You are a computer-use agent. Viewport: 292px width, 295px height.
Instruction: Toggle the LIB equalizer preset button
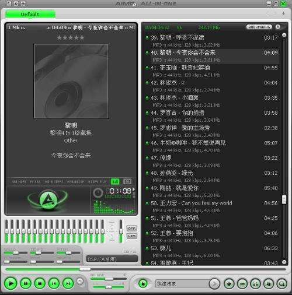pyautogui.click(x=132, y=236)
